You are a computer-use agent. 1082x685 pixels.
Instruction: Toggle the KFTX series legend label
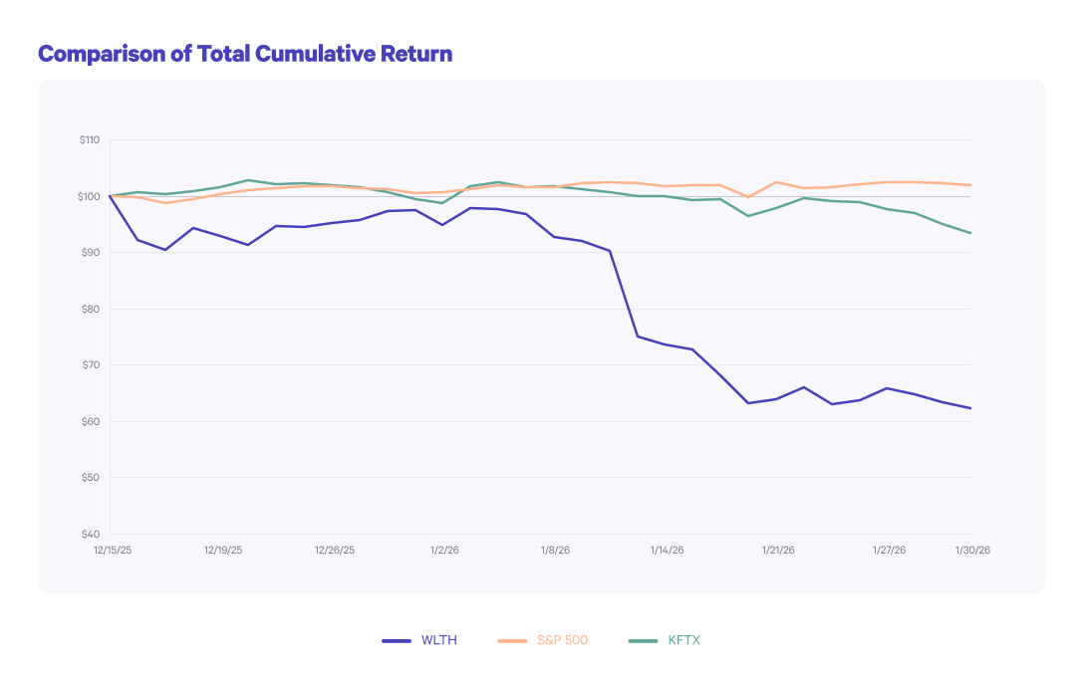point(684,640)
